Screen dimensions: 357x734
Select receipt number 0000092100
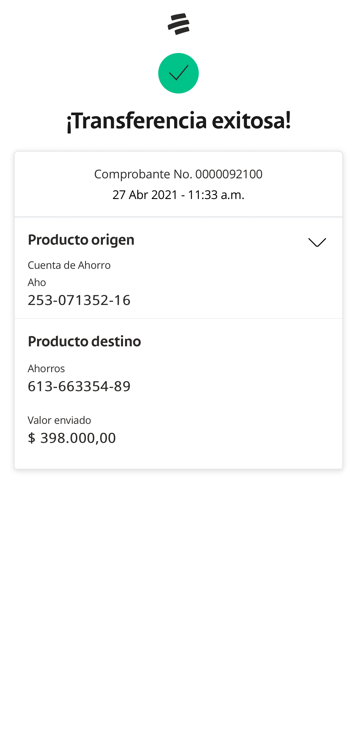pos(229,174)
